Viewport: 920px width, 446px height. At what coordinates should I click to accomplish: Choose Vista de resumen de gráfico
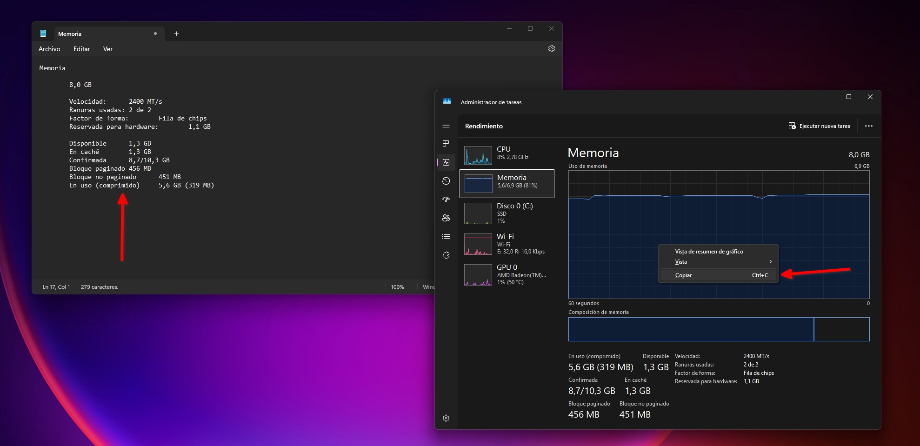click(718, 252)
